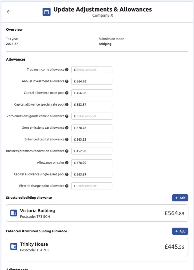Click the back arrow icon
The height and width of the screenshot is (270, 194).
(x=9, y=12)
